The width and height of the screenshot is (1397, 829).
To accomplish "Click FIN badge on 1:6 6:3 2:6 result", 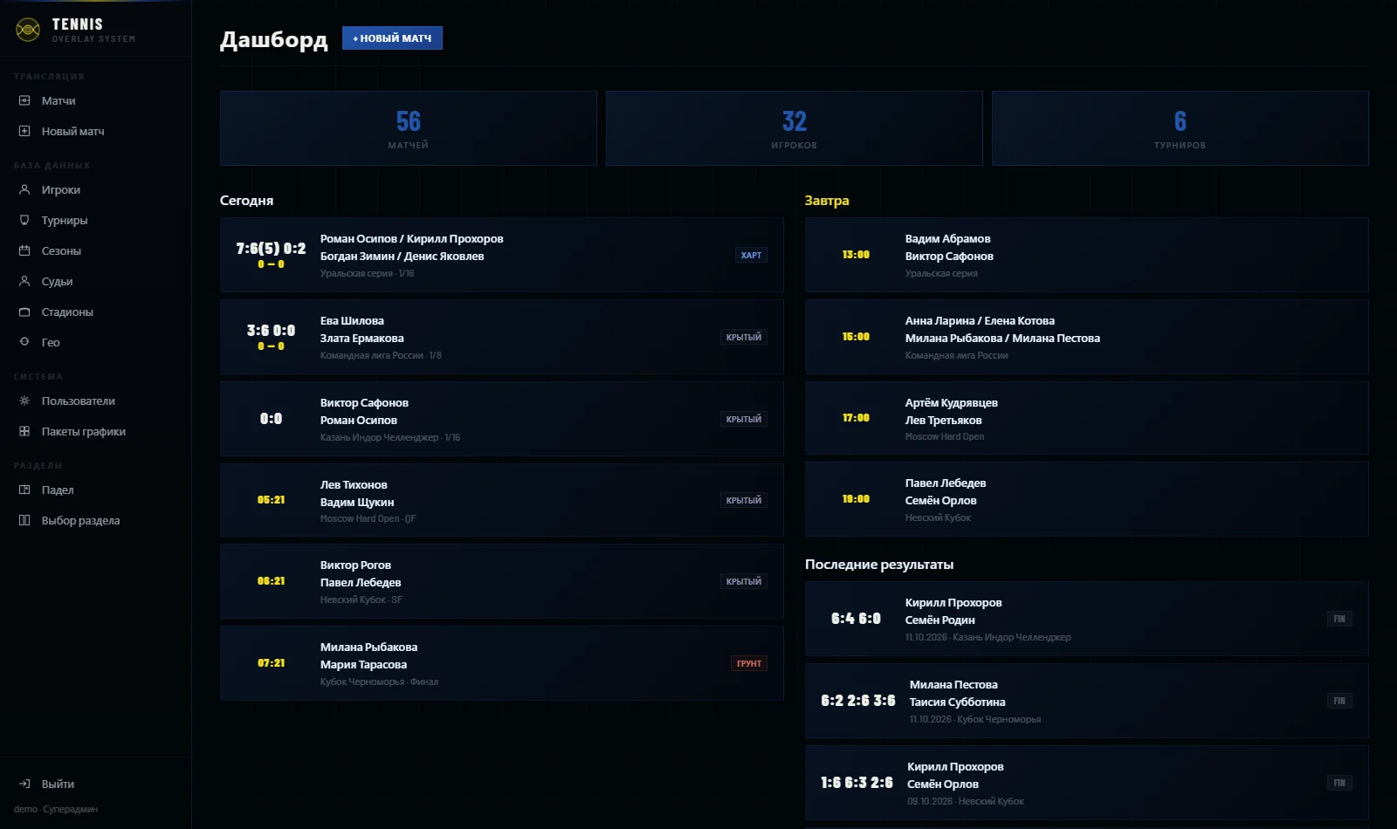I will [x=1339, y=783].
